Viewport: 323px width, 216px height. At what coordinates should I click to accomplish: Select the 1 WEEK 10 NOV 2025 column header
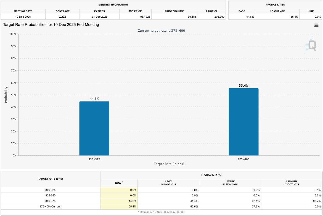pyautogui.click(x=230, y=183)
